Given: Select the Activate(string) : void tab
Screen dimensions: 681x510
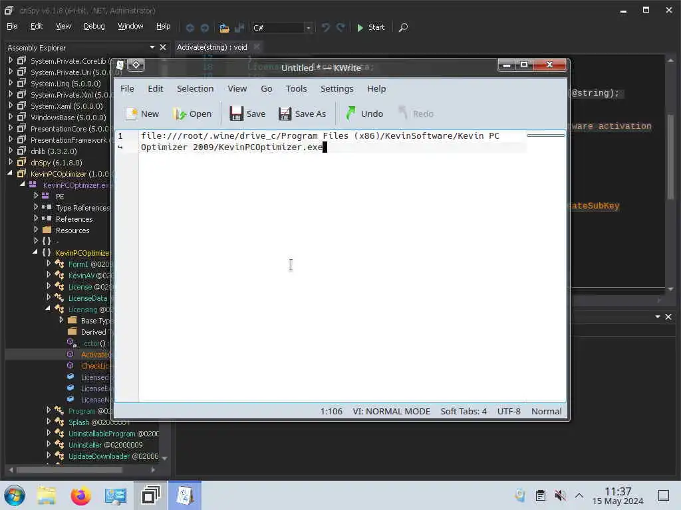Looking at the screenshot, I should point(212,47).
